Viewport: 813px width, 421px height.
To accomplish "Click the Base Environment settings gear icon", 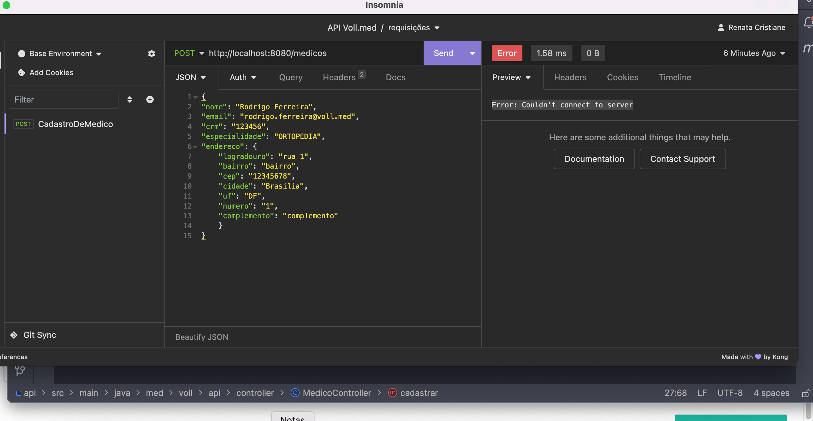I will (x=151, y=53).
